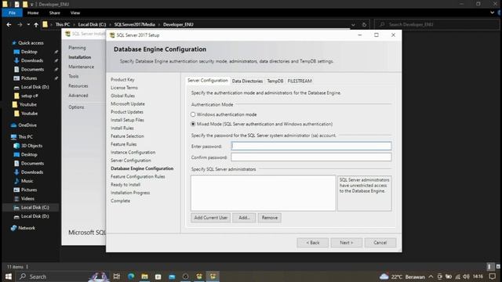
Task: Select This PC in navigation pane
Action: pos(25,137)
